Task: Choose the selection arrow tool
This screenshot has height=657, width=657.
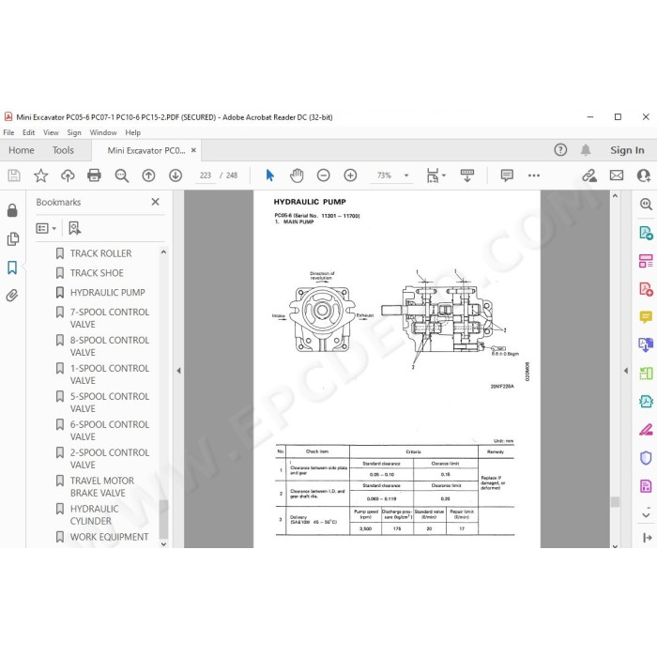Action: click(x=270, y=176)
